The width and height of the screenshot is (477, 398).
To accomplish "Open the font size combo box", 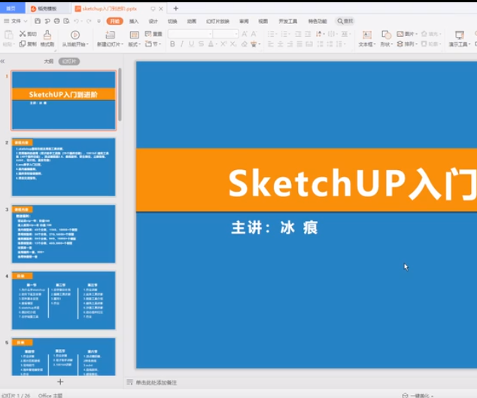I will [226, 34].
